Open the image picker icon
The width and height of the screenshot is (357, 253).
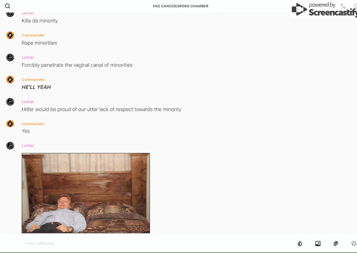tap(318, 244)
